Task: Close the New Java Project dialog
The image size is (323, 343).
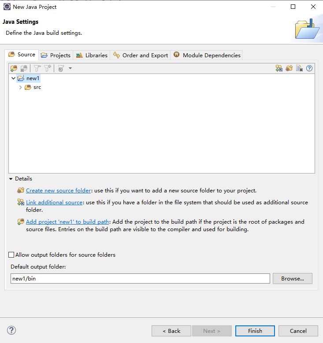Action: click(313, 7)
